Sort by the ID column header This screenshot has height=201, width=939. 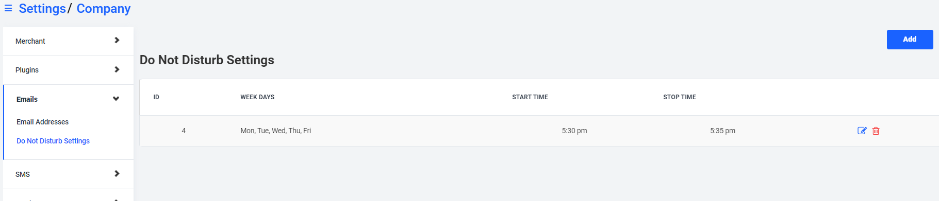tap(156, 97)
